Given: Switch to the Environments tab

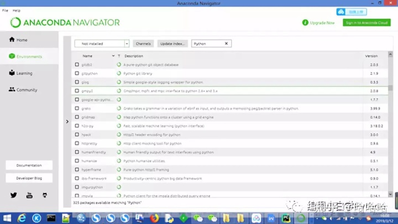Looking at the screenshot, I should tap(29, 56).
